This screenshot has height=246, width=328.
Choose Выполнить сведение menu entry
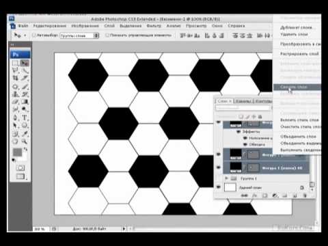point(301,150)
